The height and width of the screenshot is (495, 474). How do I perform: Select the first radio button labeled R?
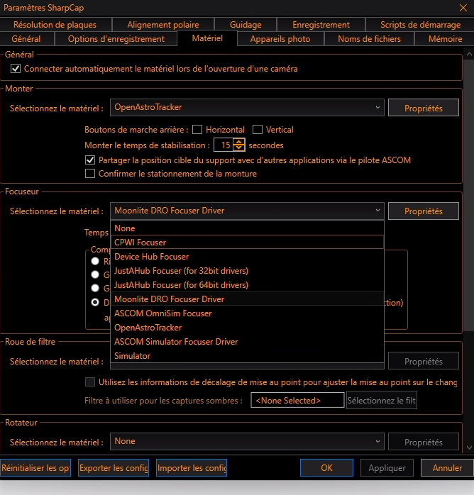pyautogui.click(x=95, y=261)
